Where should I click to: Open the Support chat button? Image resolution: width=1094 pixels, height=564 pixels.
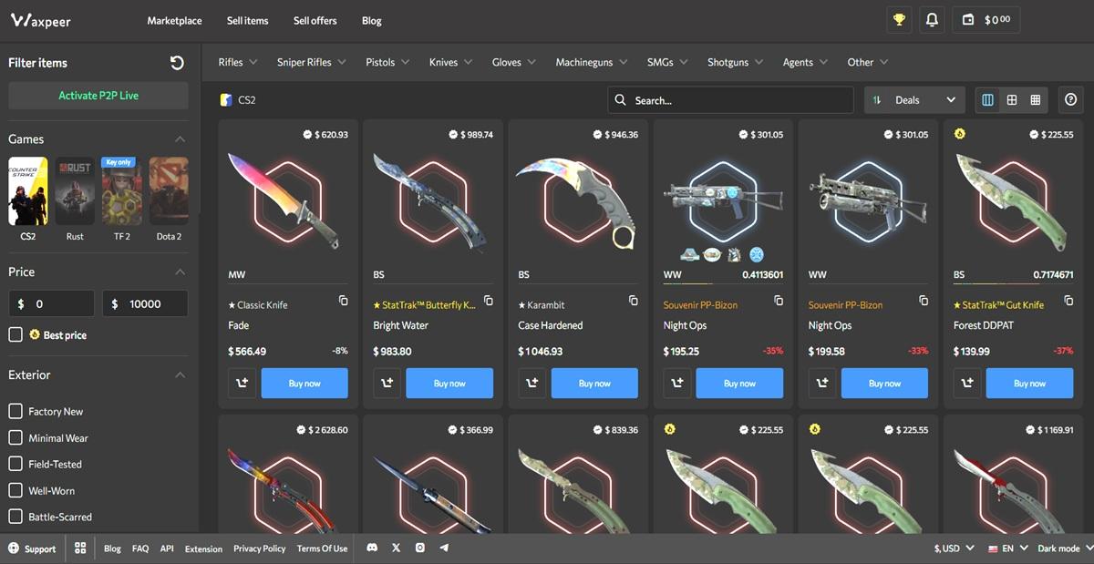coord(31,549)
